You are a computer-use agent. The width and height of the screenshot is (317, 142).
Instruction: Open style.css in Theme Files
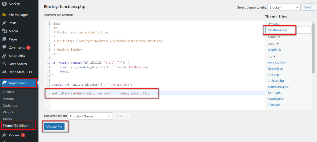(273, 23)
